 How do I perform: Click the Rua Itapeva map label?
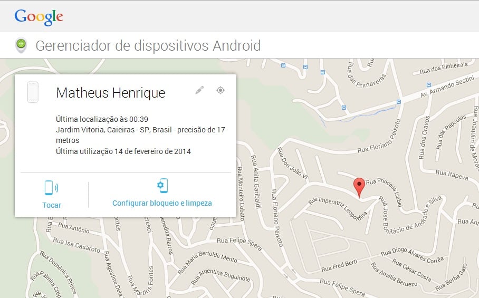(x=452, y=175)
